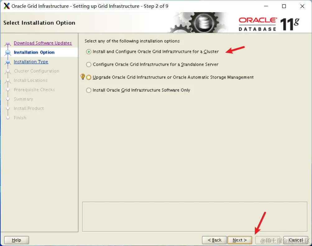Click Installation Option current step marker icon
Viewport: 312px width, 246px height.
tap(8, 53)
